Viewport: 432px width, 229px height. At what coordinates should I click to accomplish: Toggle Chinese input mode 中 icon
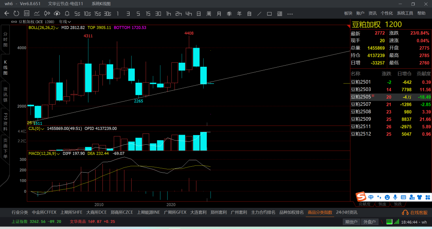pos(371,197)
